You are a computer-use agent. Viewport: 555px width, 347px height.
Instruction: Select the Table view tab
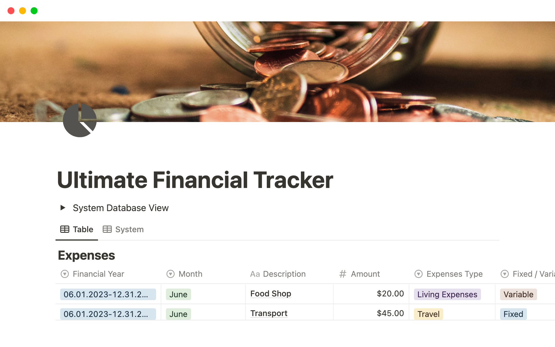click(x=83, y=229)
